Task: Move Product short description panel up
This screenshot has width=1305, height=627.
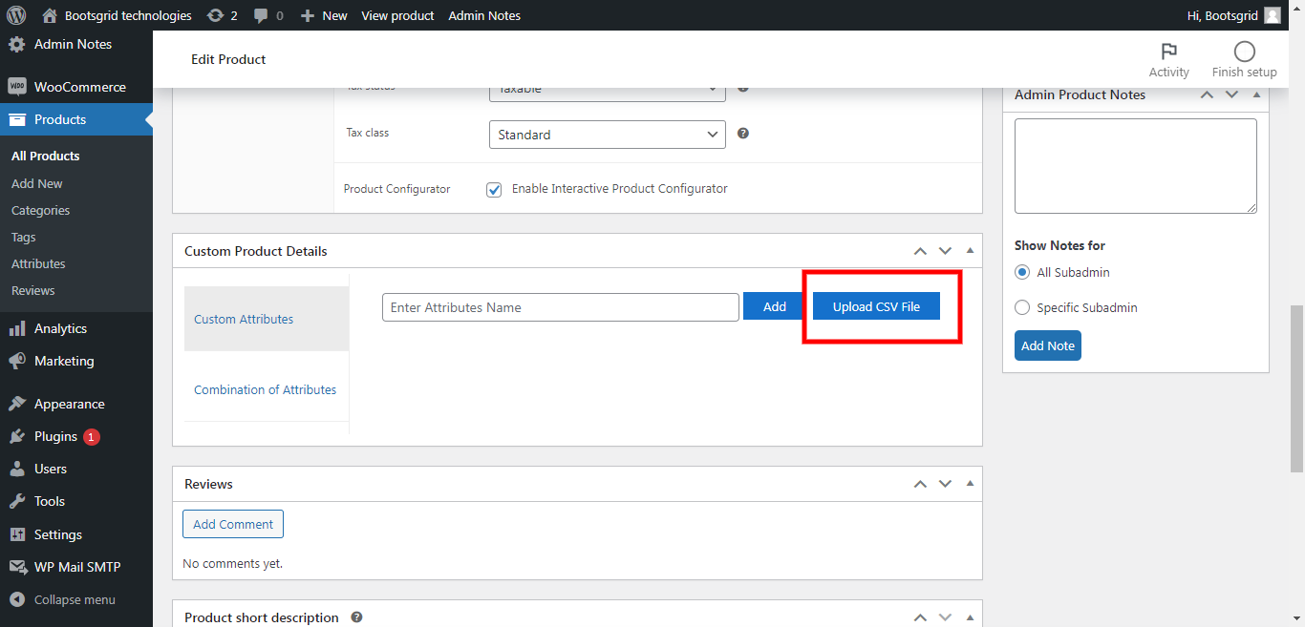Action: (920, 617)
